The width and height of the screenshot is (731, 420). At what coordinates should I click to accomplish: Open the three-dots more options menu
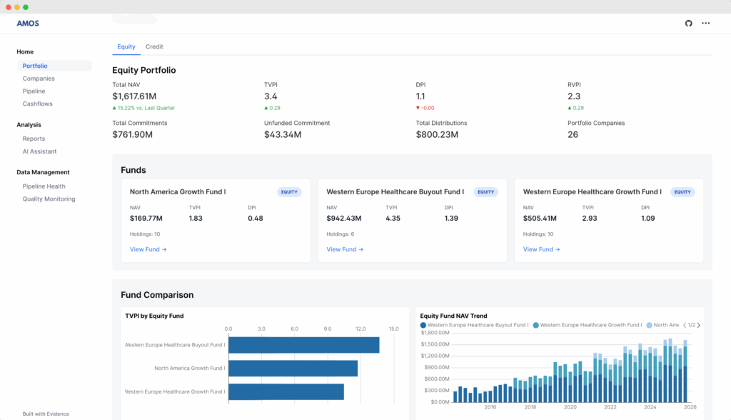(705, 24)
